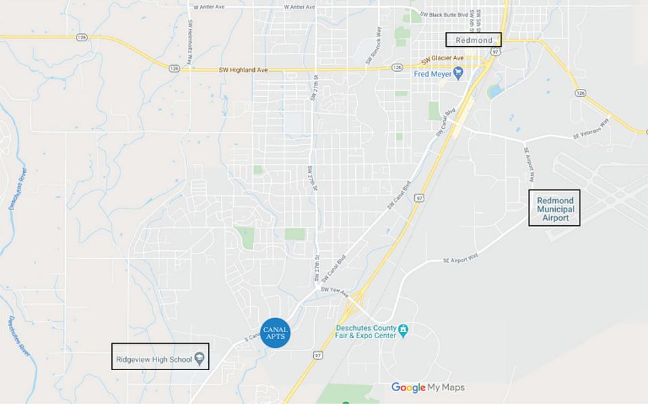Click the highway 97 shield below Redmond label
648x404 pixels.
tap(495, 52)
